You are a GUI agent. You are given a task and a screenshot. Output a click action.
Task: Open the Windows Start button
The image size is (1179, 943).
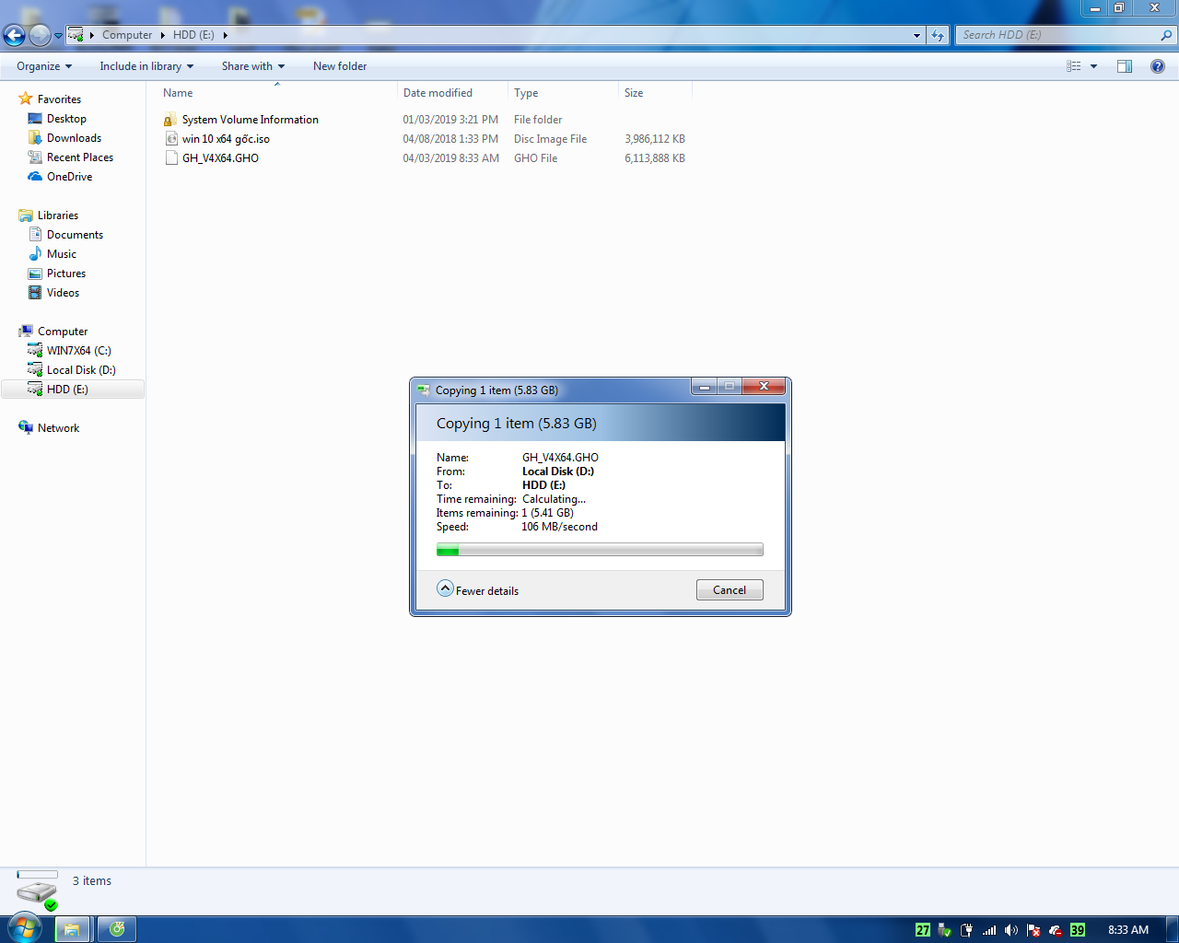[25, 927]
